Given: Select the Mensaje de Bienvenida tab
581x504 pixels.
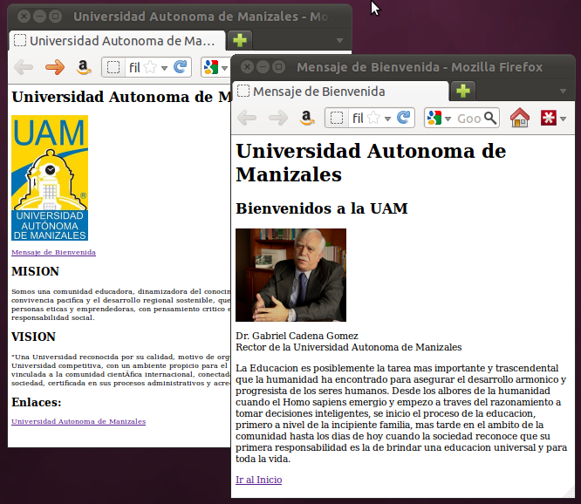Looking at the screenshot, I should tap(340, 91).
